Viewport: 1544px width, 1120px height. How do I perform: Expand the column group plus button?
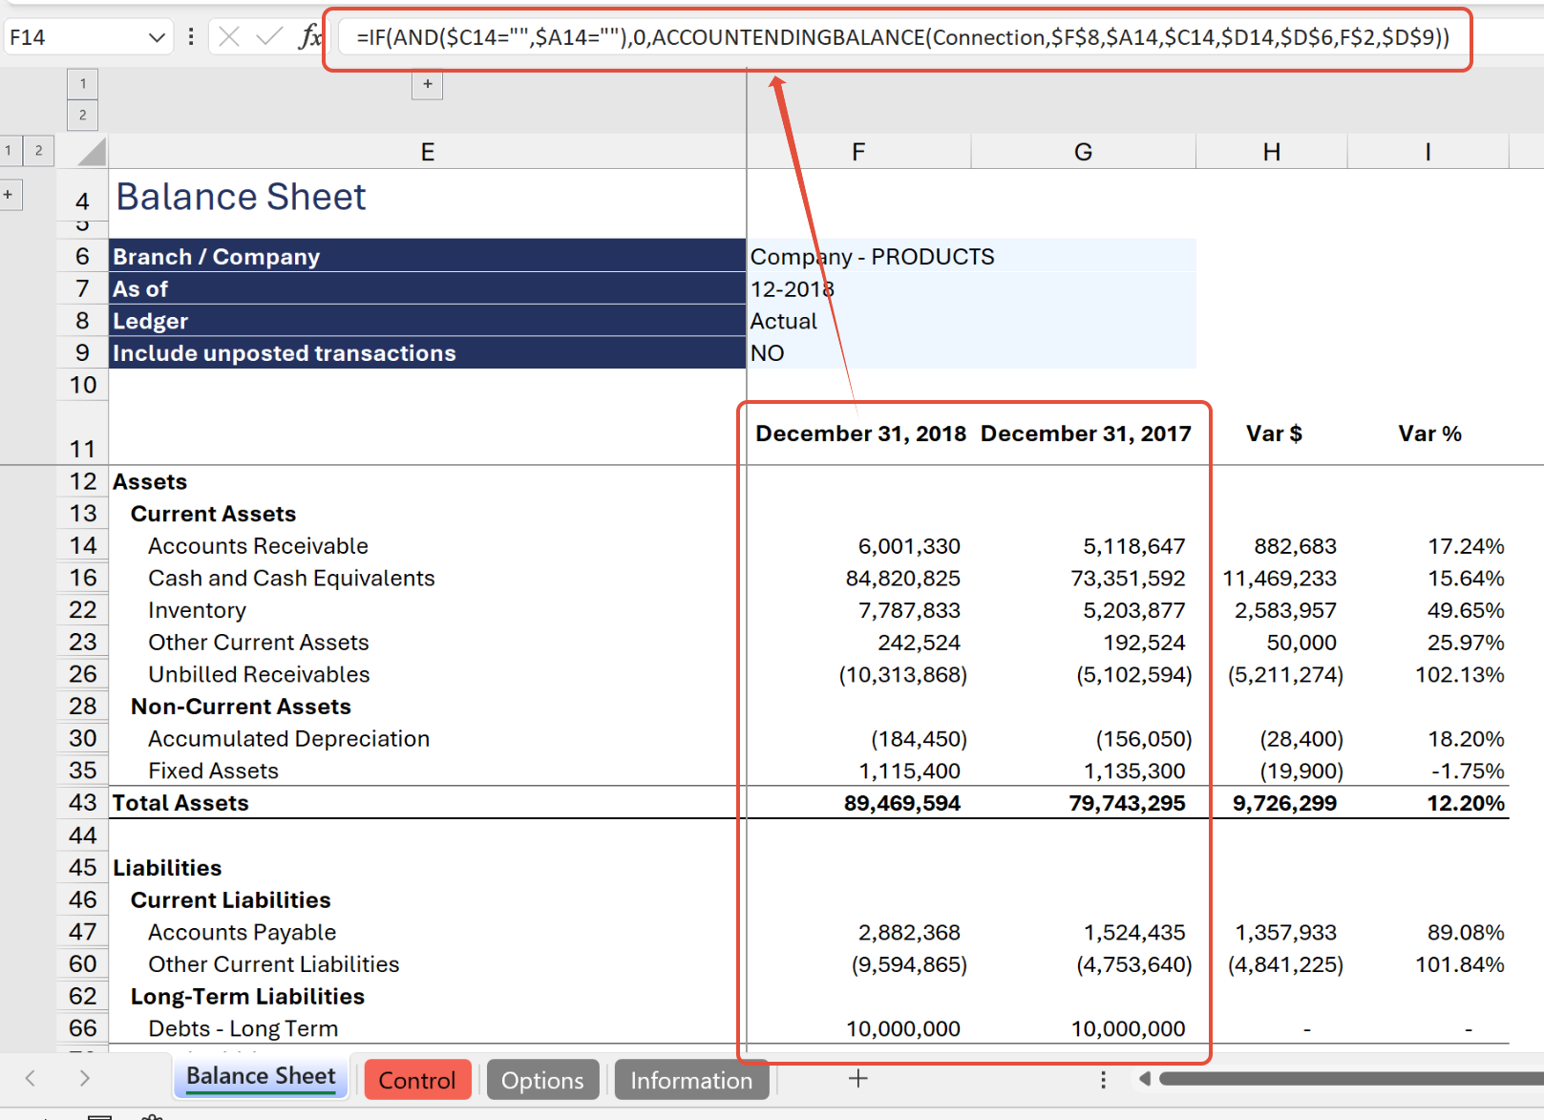pyautogui.click(x=428, y=84)
